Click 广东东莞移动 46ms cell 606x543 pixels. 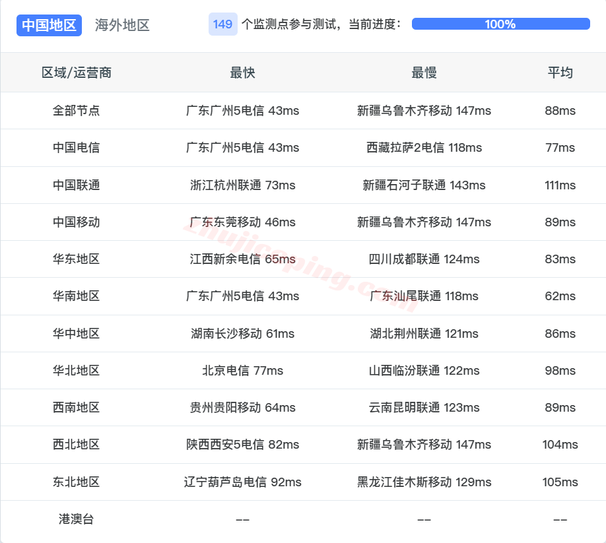pos(242,222)
